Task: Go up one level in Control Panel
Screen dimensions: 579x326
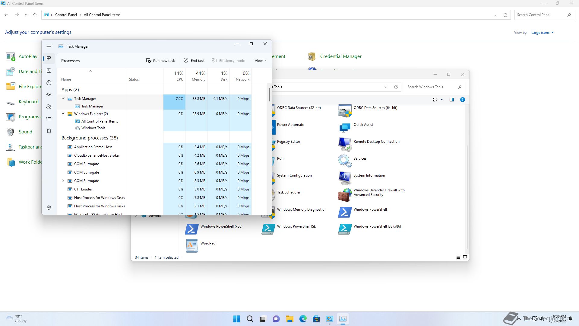Action: pyautogui.click(x=35, y=15)
